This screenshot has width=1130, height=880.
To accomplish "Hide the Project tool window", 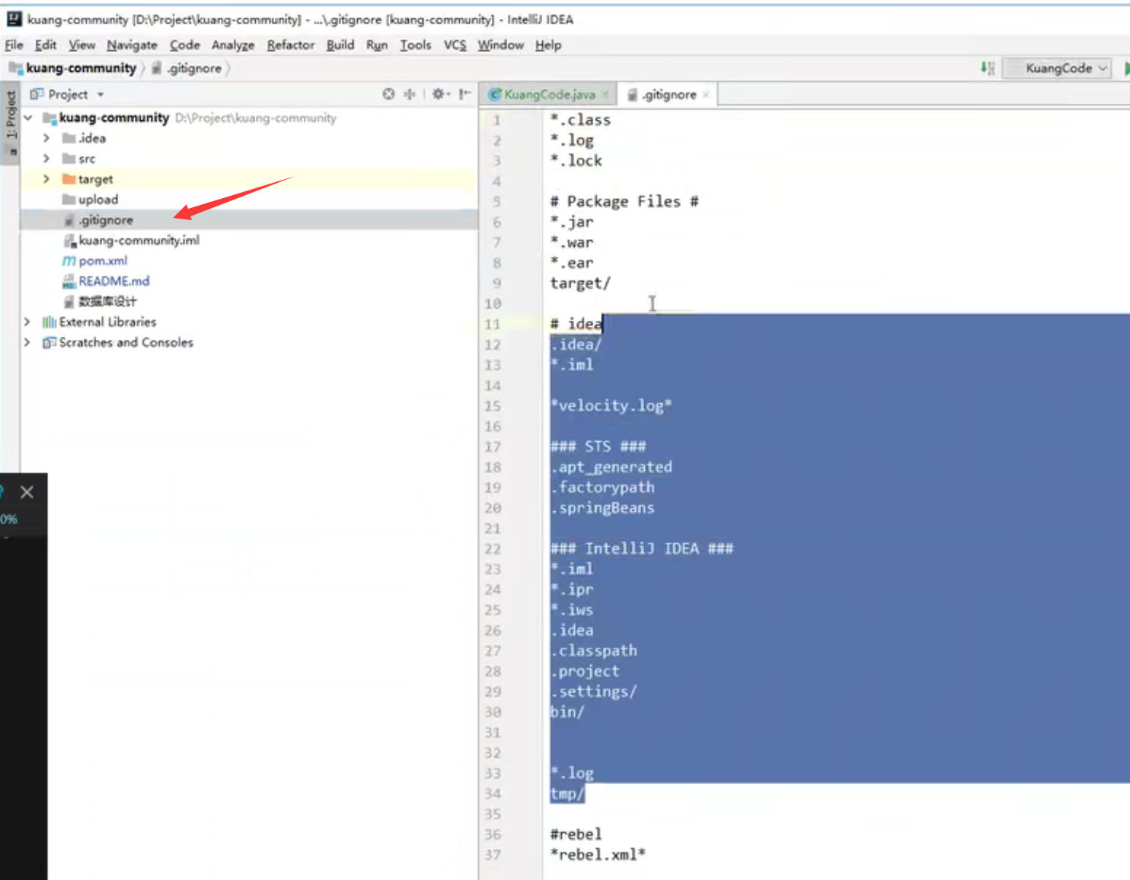I will (x=464, y=94).
